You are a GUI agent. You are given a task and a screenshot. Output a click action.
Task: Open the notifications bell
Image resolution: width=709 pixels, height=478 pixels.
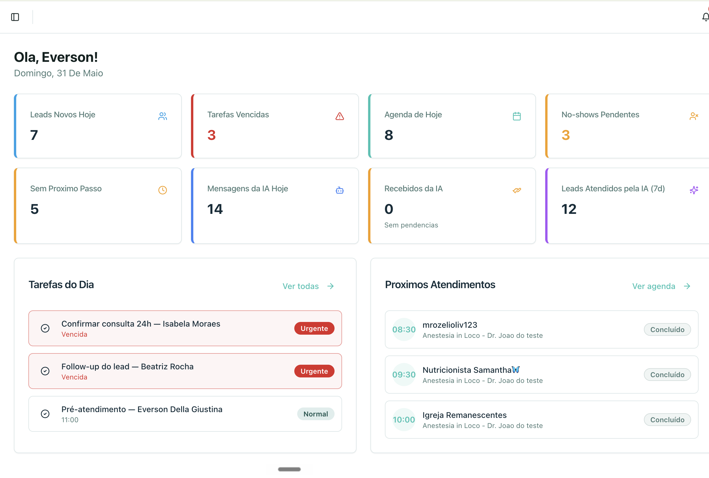point(705,17)
